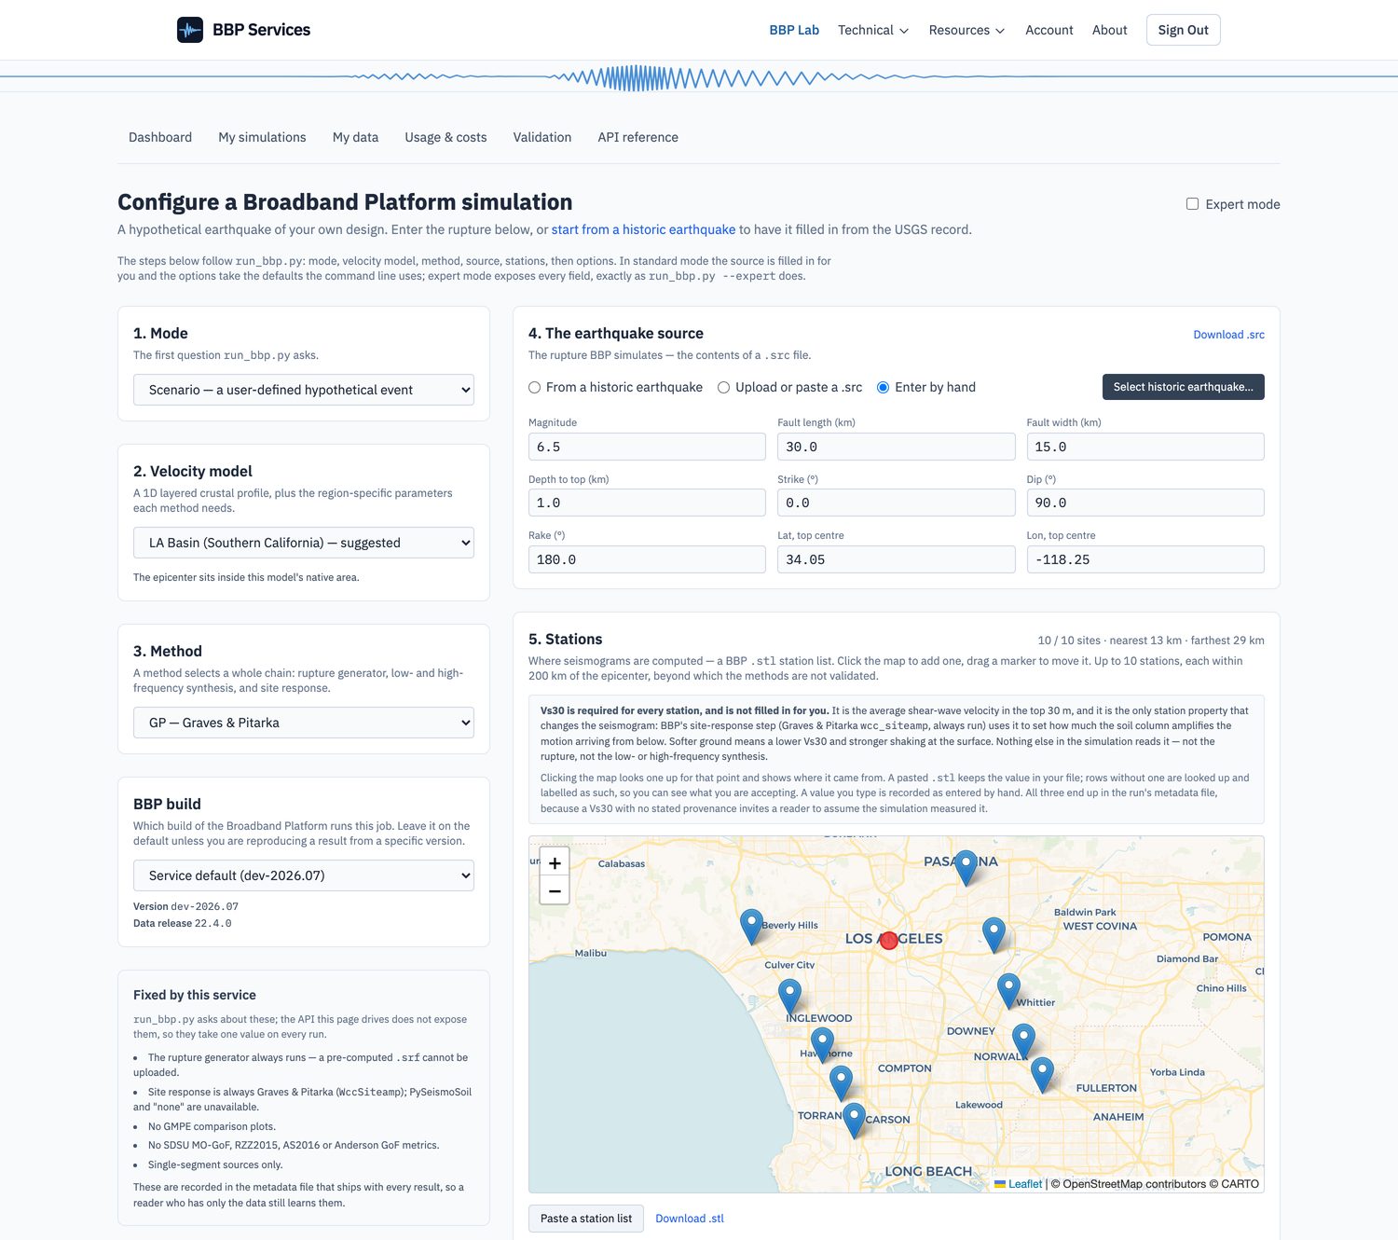Click 'Select historic earthquake...' button

tap(1184, 387)
